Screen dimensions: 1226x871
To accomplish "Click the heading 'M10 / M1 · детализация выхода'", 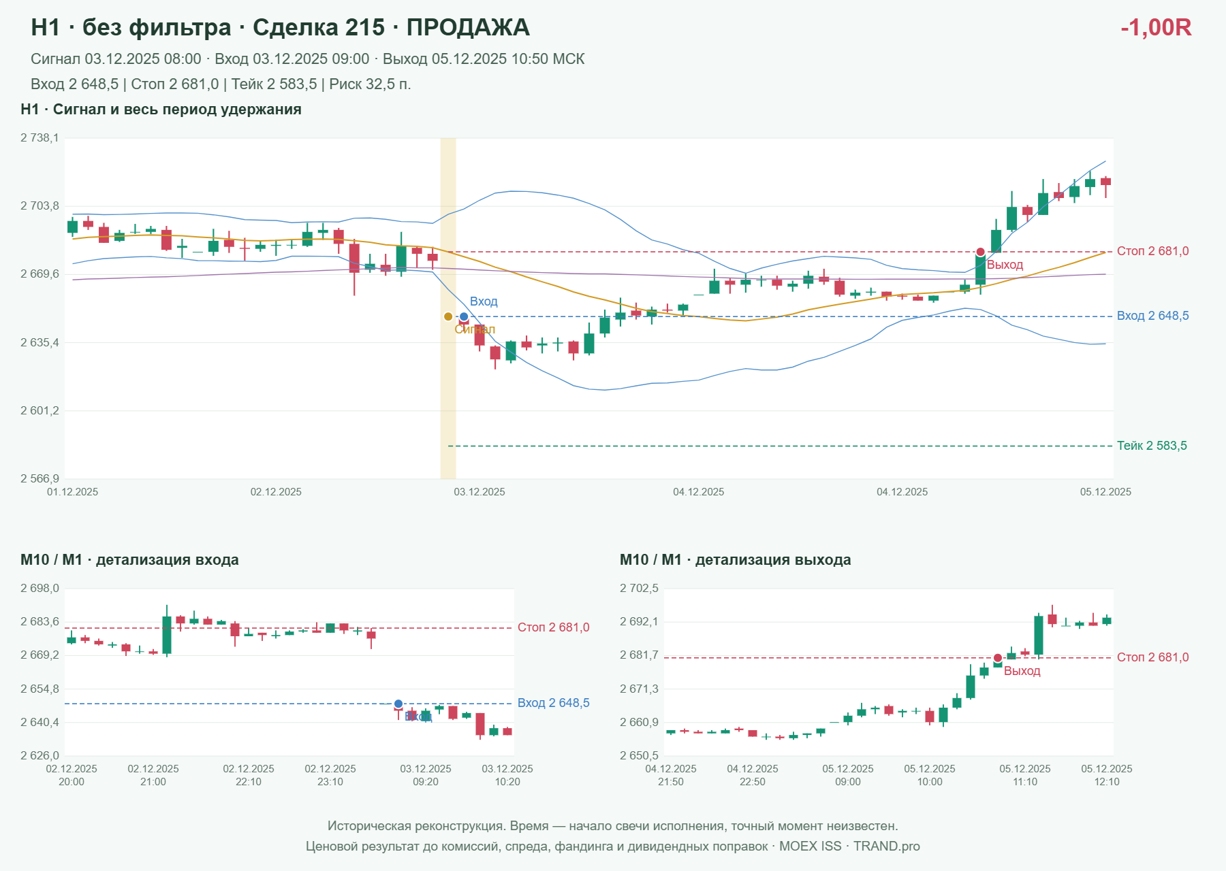I will (735, 560).
